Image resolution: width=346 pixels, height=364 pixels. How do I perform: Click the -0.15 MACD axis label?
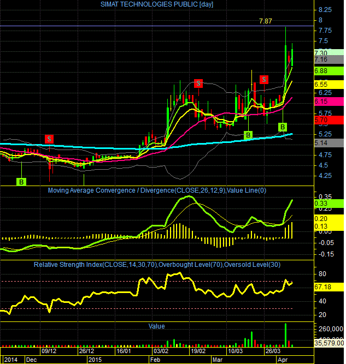point(326,254)
